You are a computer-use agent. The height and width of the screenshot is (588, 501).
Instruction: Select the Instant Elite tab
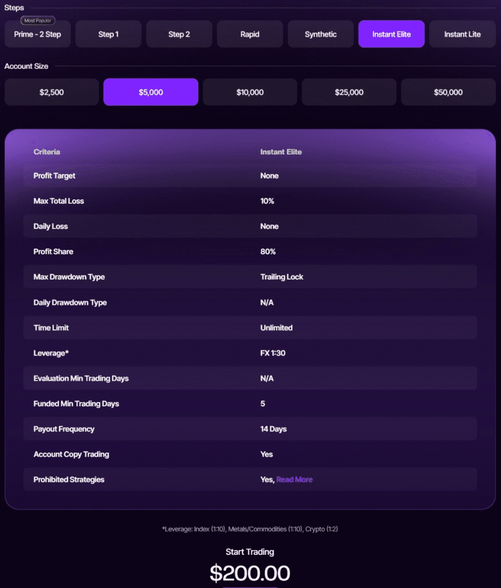[x=391, y=34]
